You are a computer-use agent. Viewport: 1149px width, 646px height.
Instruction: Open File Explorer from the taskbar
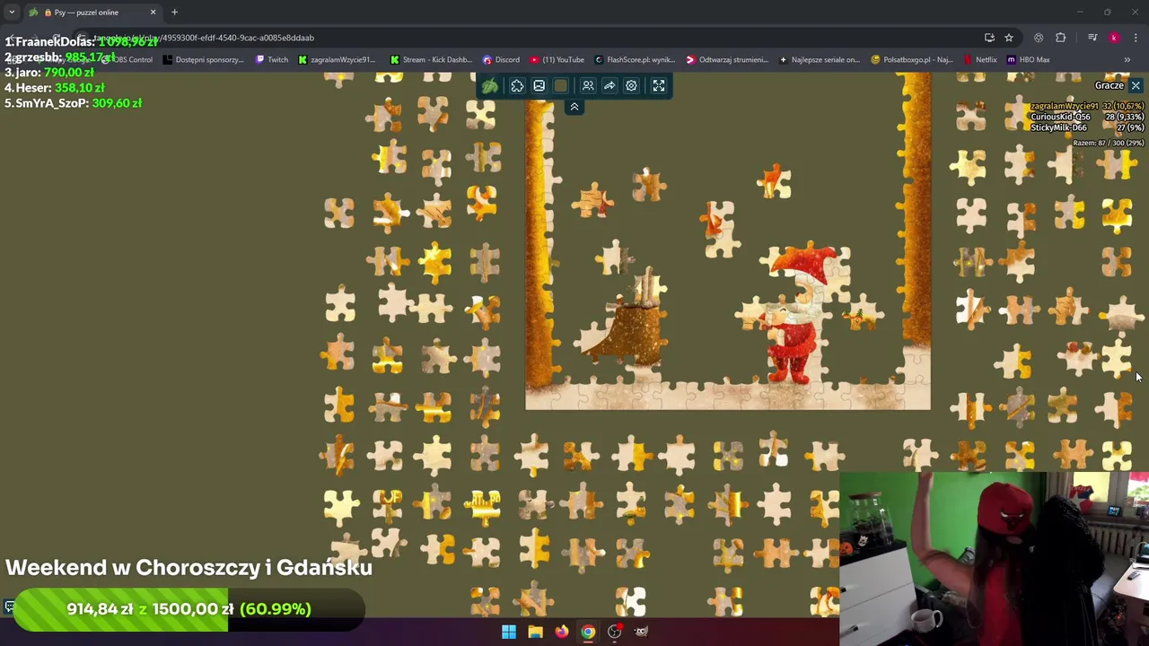pyautogui.click(x=535, y=632)
